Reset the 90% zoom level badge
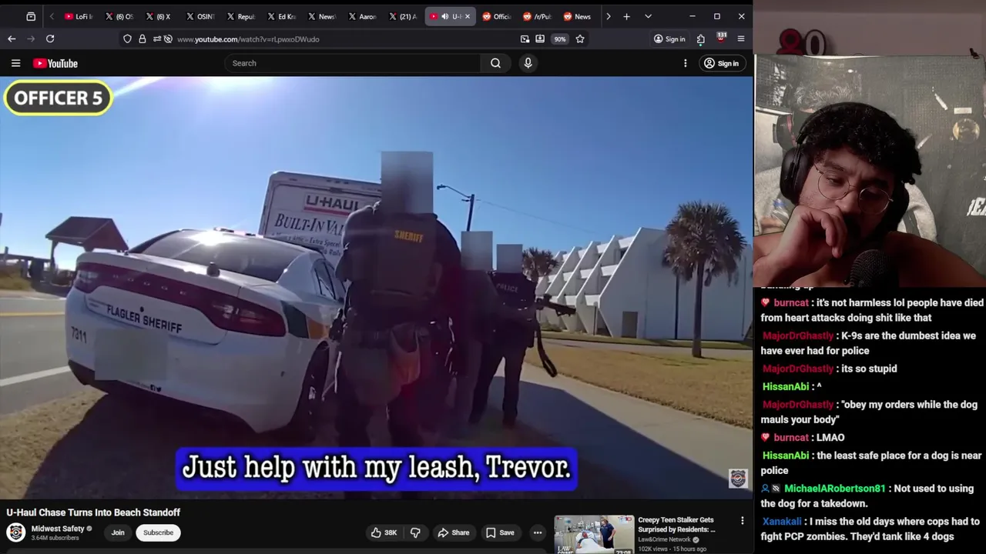986x554 pixels. (x=560, y=39)
